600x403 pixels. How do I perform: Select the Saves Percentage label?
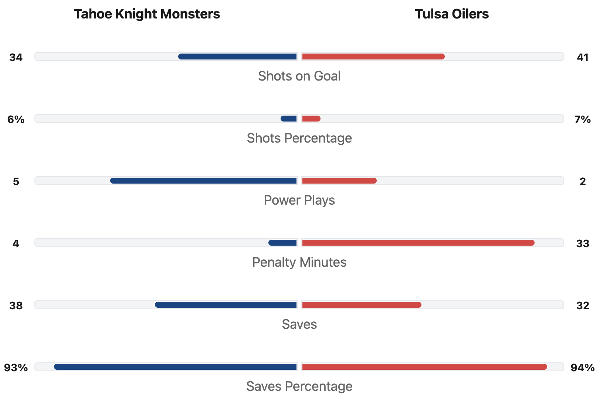click(x=299, y=386)
